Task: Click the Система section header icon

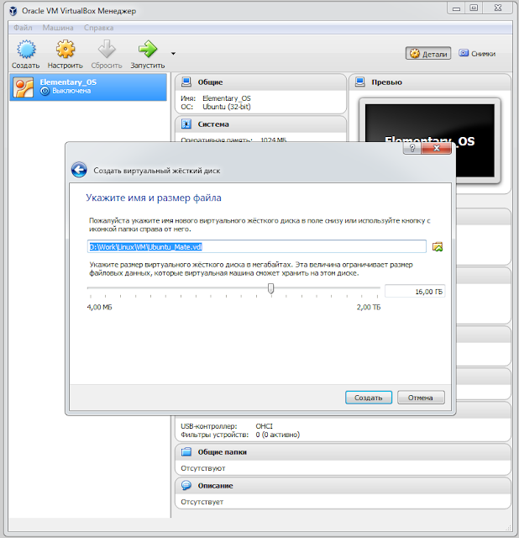Action: tap(186, 124)
